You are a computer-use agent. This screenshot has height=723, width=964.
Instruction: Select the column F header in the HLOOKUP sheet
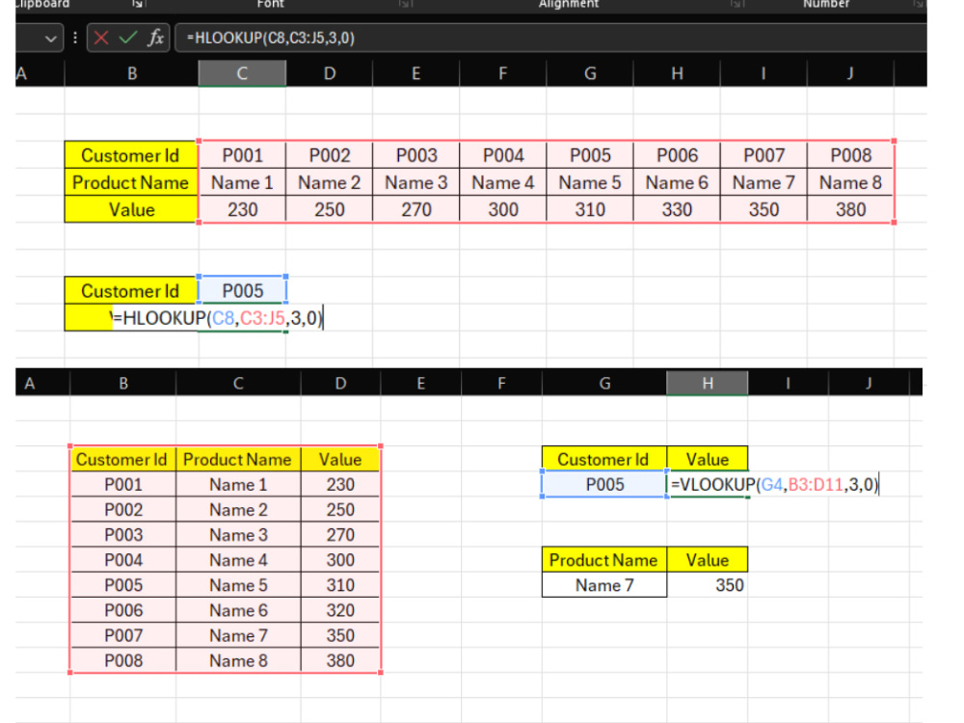pos(503,74)
